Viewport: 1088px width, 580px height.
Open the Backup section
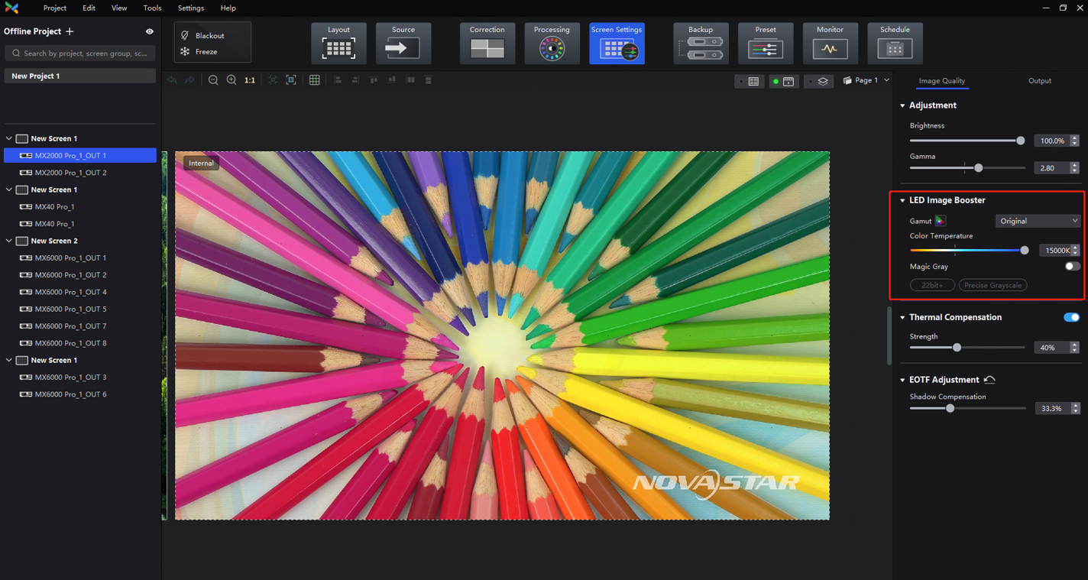701,43
